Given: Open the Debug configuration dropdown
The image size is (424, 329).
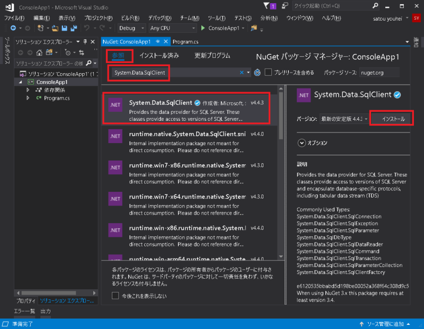Looking at the screenshot, I should [x=131, y=28].
